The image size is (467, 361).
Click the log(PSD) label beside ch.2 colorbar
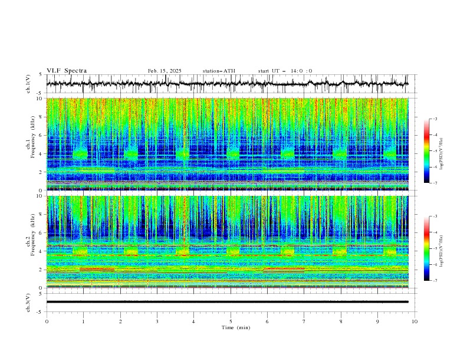441,251
